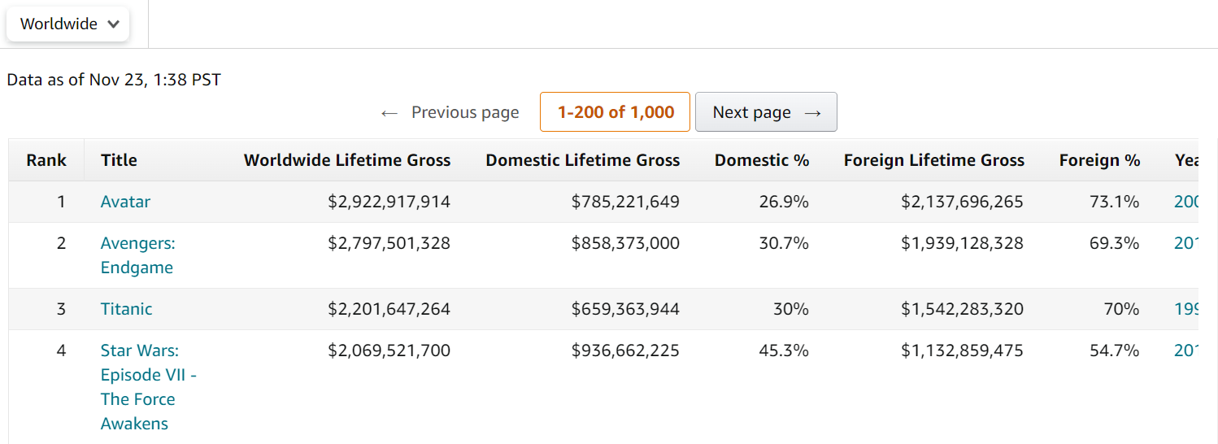Select the 30.7% domestic percentage cell
Viewport: 1218px width, 444px height.
[784, 243]
